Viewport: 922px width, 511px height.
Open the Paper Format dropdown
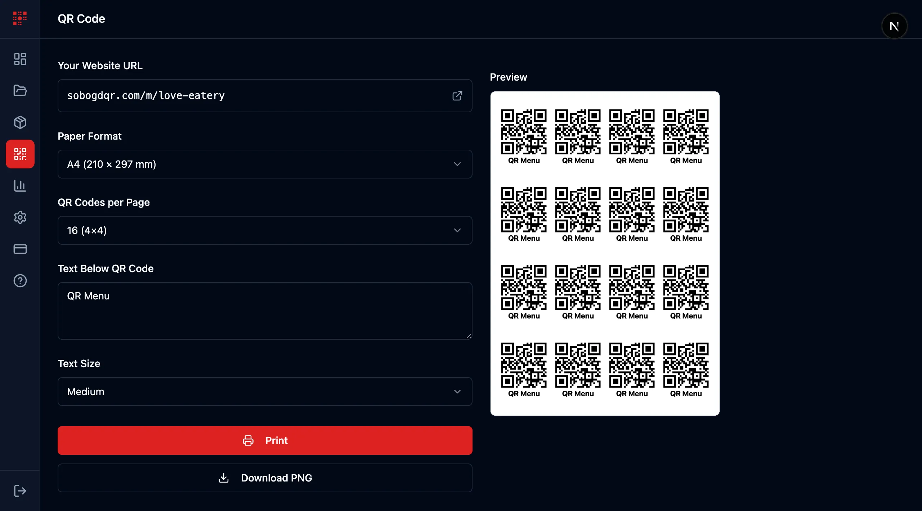click(x=265, y=164)
